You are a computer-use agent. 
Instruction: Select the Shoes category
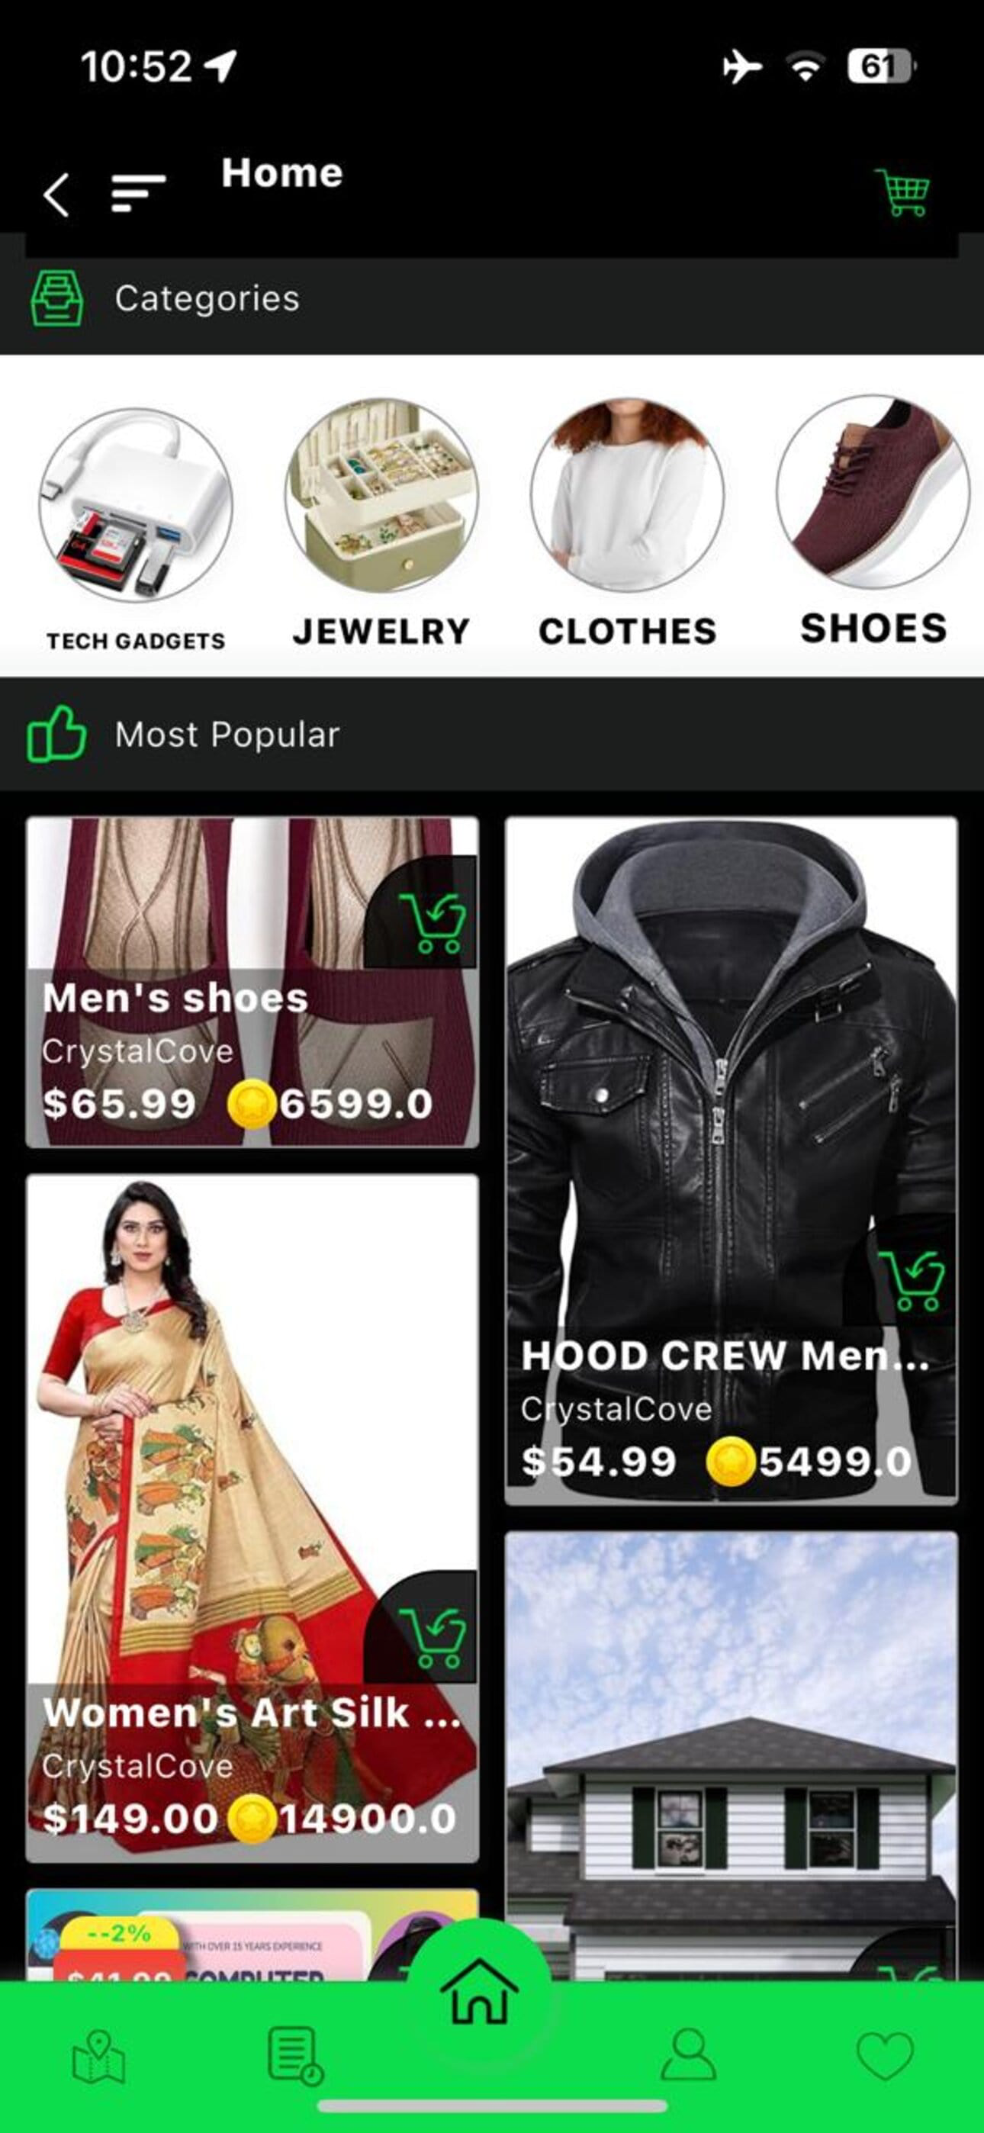point(873,521)
